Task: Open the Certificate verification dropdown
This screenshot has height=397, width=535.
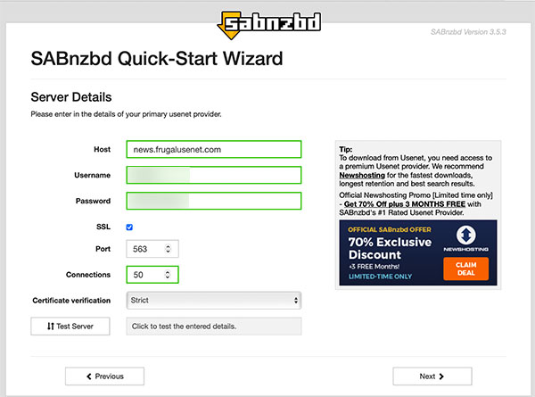Action: (214, 301)
